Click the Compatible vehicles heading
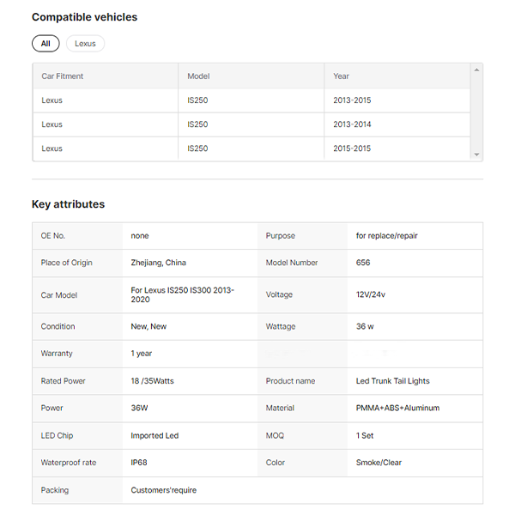 [84, 17]
